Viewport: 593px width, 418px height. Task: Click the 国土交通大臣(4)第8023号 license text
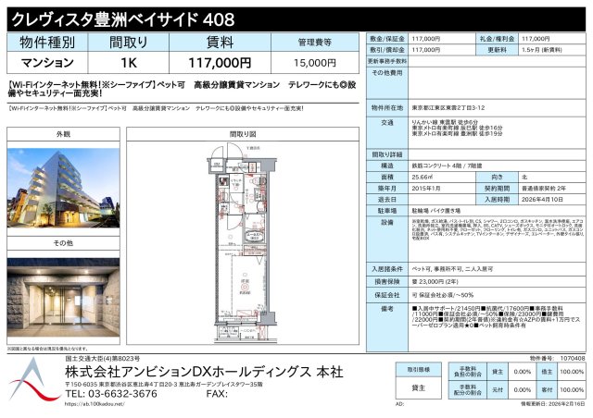tap(103, 358)
